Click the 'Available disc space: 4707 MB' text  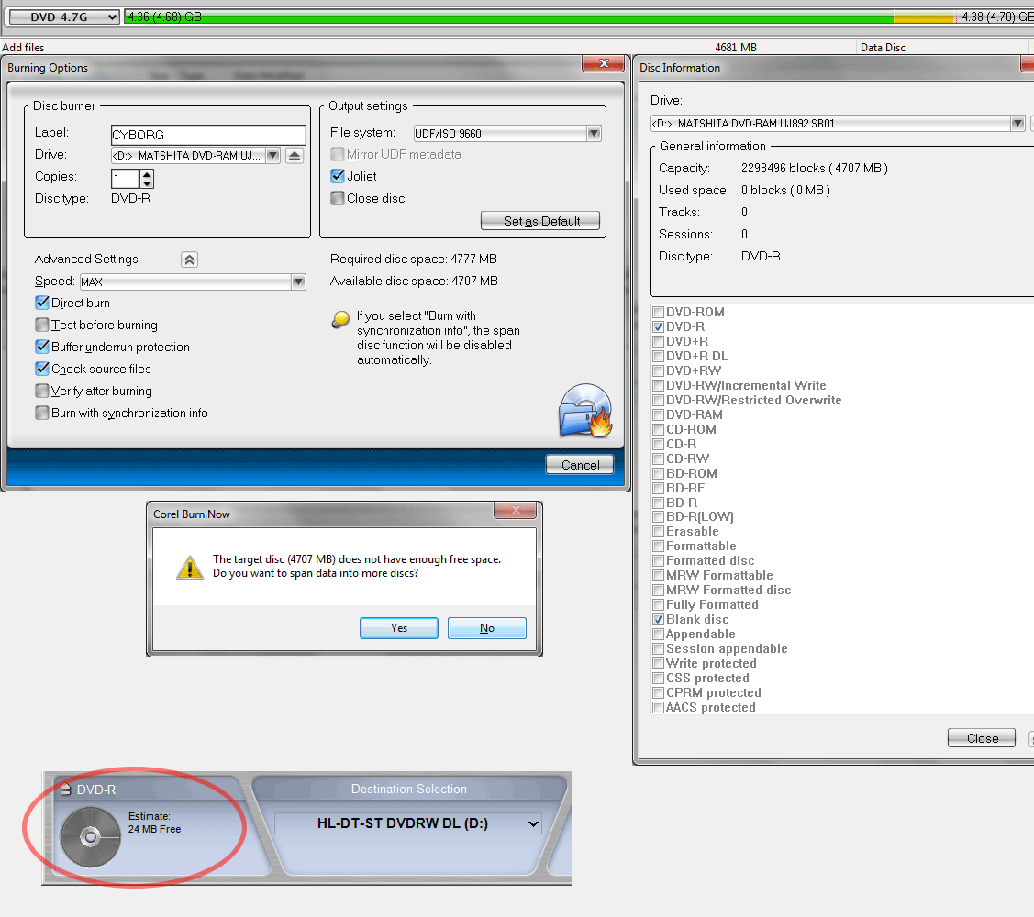(414, 281)
